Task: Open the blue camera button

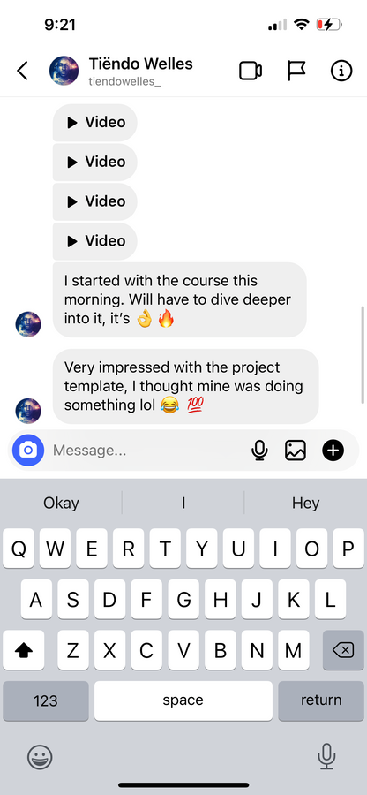Action: tap(28, 450)
